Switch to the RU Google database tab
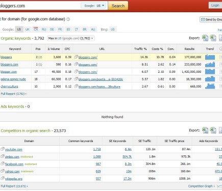This screenshot has height=191, width=222. point(44,30)
